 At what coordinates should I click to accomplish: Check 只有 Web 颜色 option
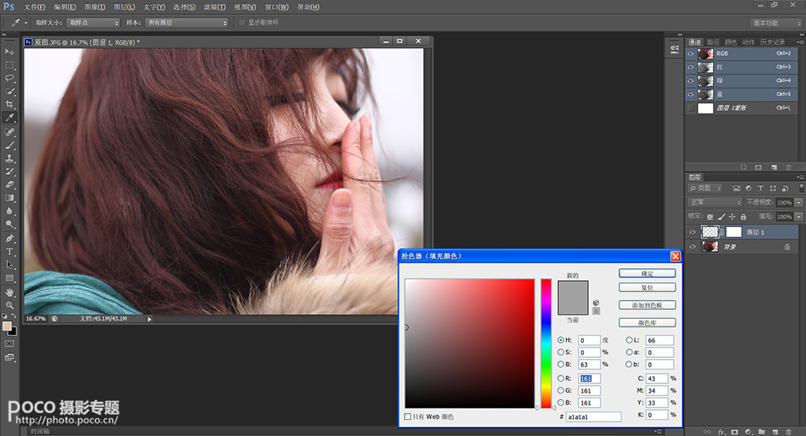click(x=408, y=416)
